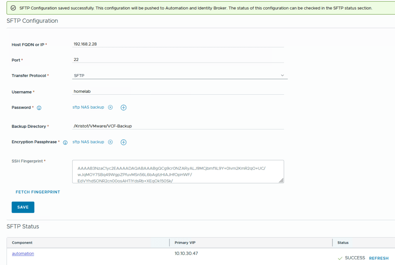Click the chevron arrow of the SFTP selector

pos(282,75)
